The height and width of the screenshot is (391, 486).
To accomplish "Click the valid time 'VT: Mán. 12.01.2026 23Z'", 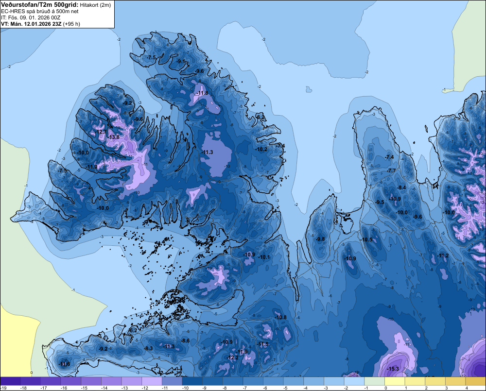I will (31, 24).
